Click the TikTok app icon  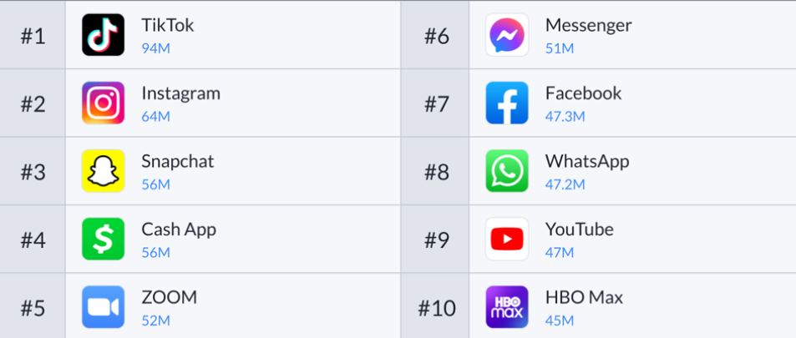point(103,35)
